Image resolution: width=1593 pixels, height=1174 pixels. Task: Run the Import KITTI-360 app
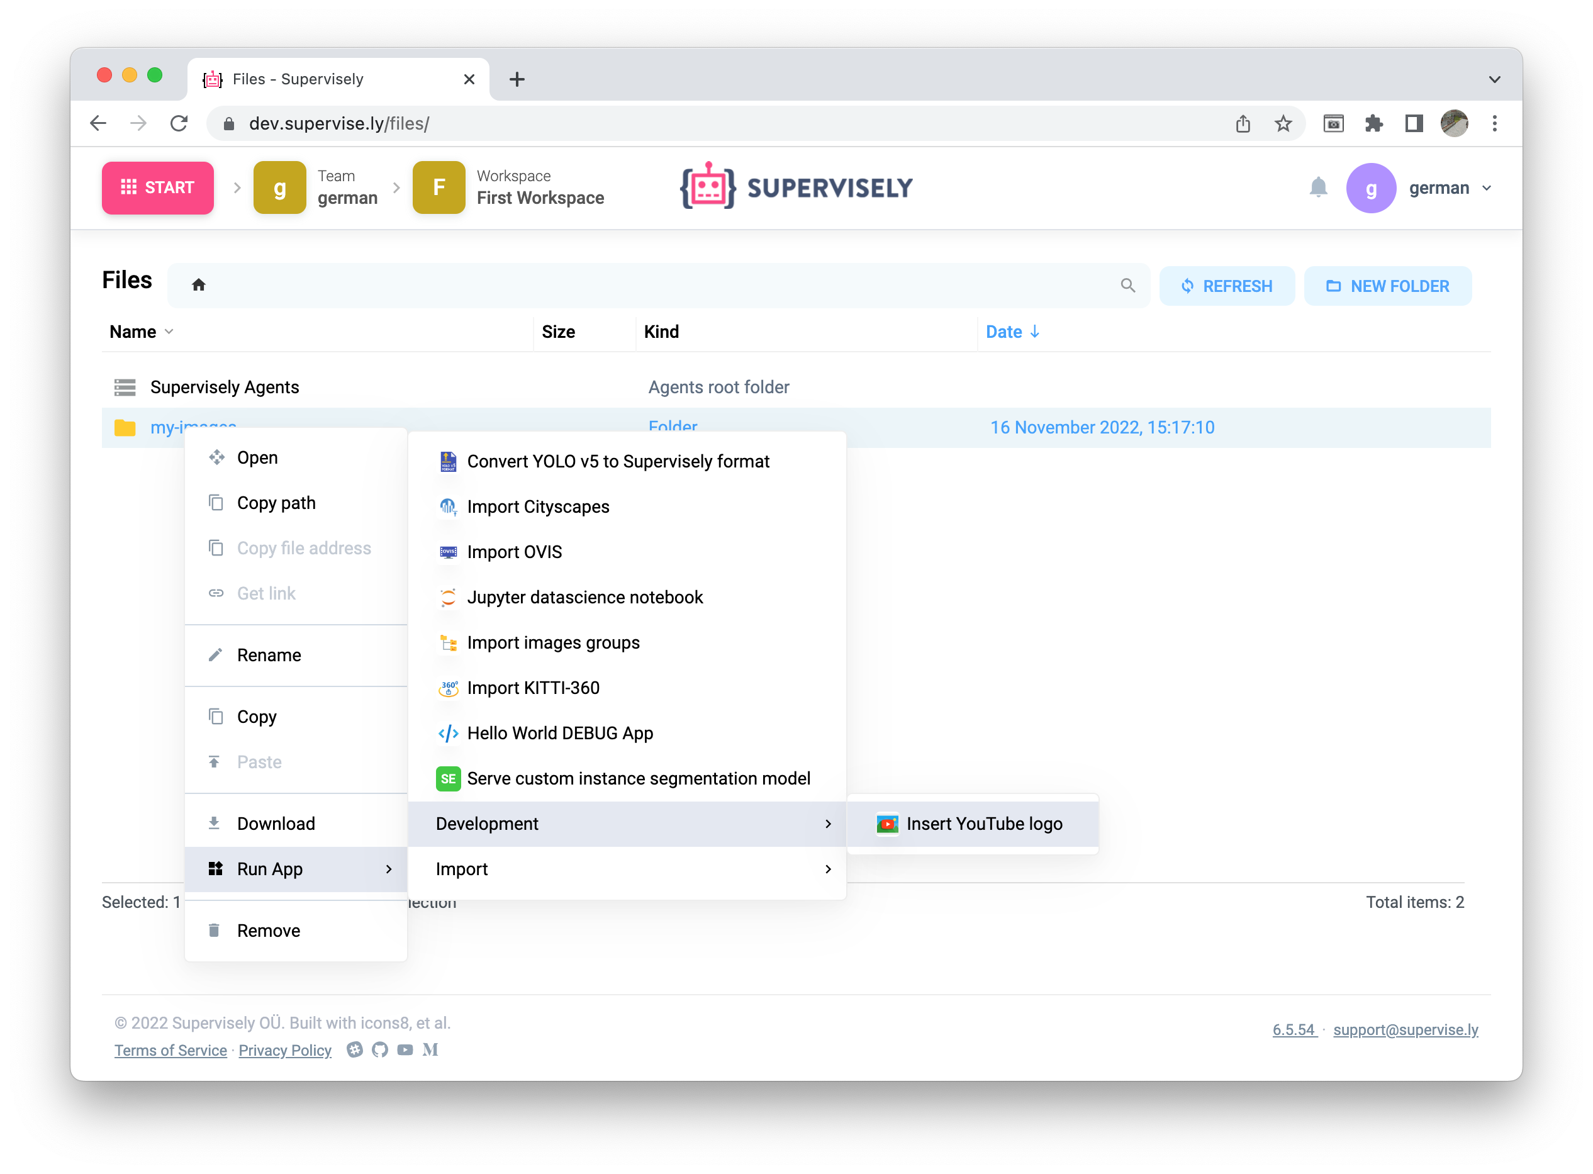pyautogui.click(x=533, y=687)
